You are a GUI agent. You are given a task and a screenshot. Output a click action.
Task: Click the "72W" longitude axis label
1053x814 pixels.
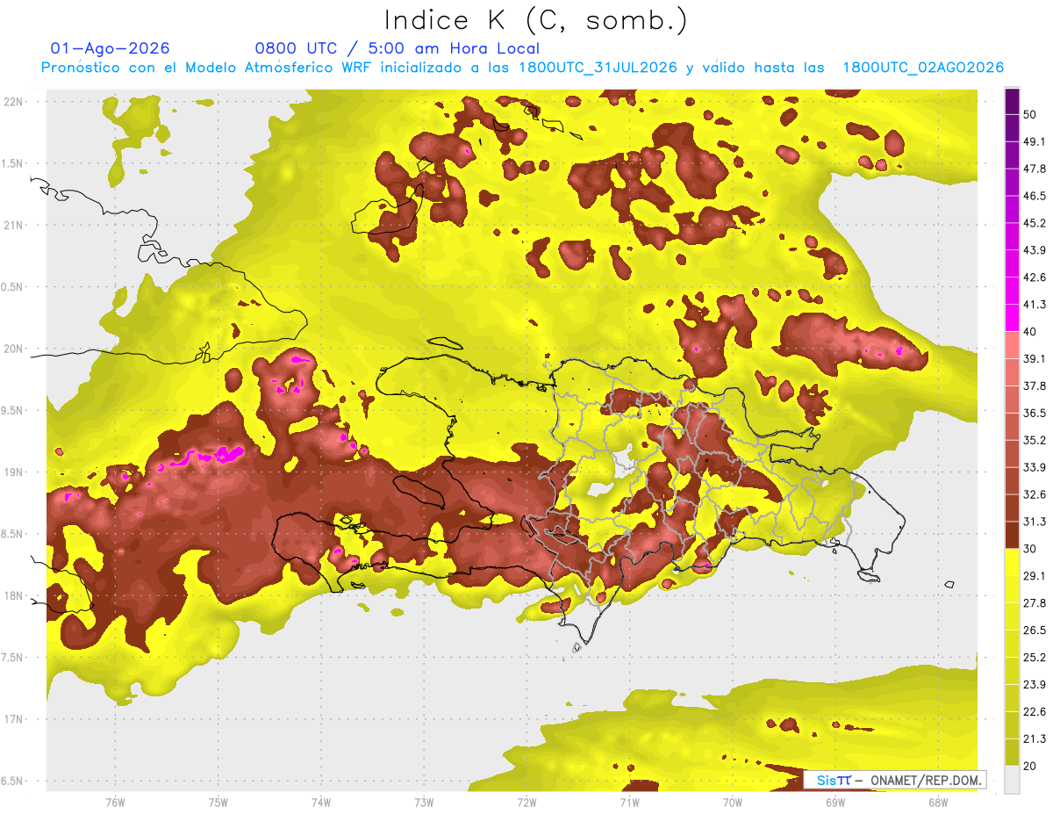tap(526, 802)
